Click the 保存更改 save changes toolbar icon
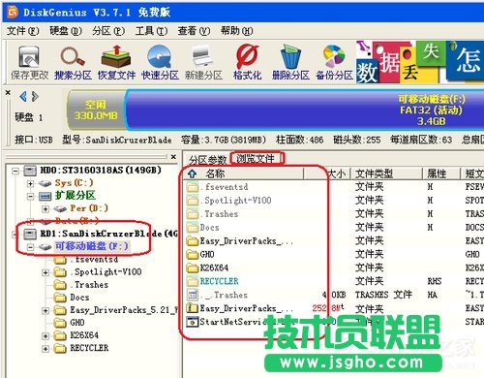This screenshot has width=484, height=378. pos(29,62)
